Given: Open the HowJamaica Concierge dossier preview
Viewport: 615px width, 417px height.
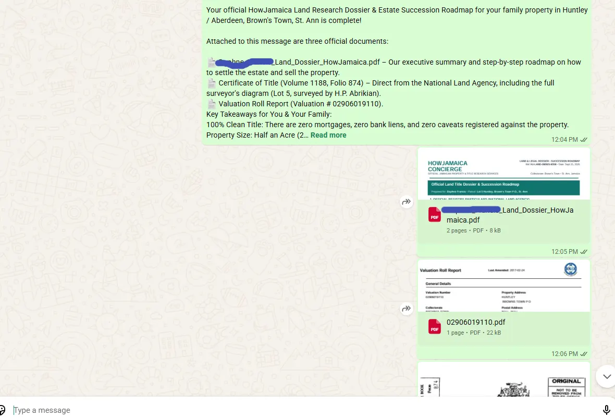Looking at the screenshot, I should [503, 174].
